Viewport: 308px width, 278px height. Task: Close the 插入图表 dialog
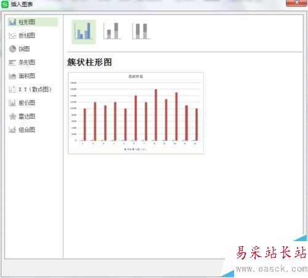coord(296,2)
